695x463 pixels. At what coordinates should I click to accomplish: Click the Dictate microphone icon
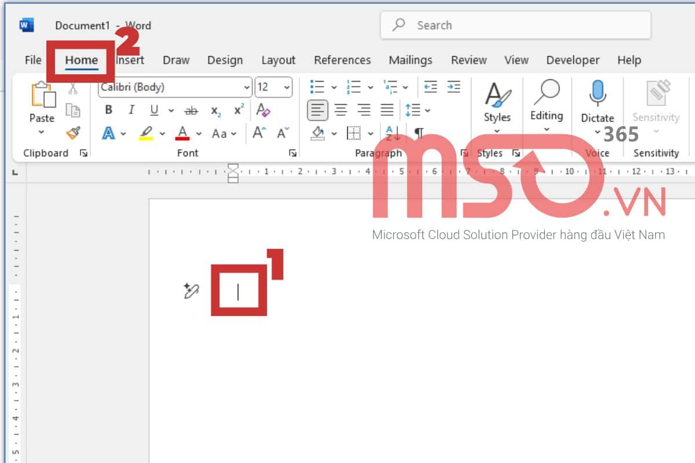point(597,93)
